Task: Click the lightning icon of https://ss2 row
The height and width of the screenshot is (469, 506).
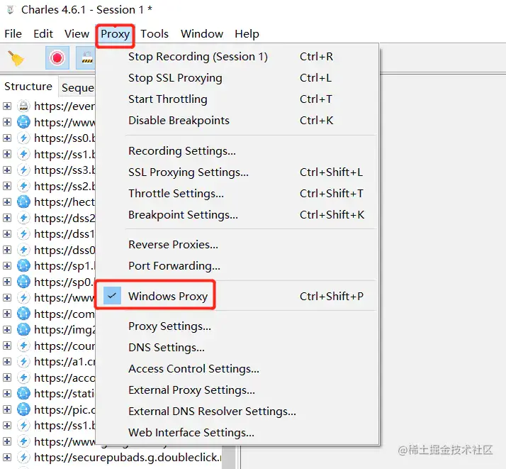Action: pos(23,186)
